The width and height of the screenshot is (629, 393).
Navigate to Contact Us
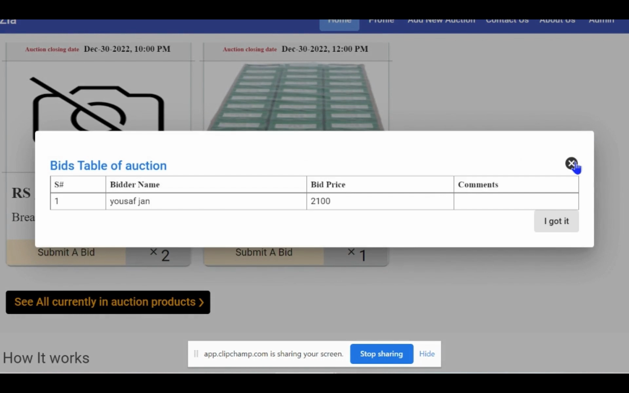507,22
